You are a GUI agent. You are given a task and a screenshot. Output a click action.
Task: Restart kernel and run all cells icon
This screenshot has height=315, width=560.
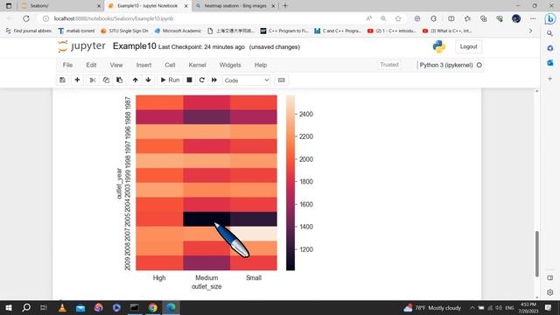pyautogui.click(x=213, y=80)
